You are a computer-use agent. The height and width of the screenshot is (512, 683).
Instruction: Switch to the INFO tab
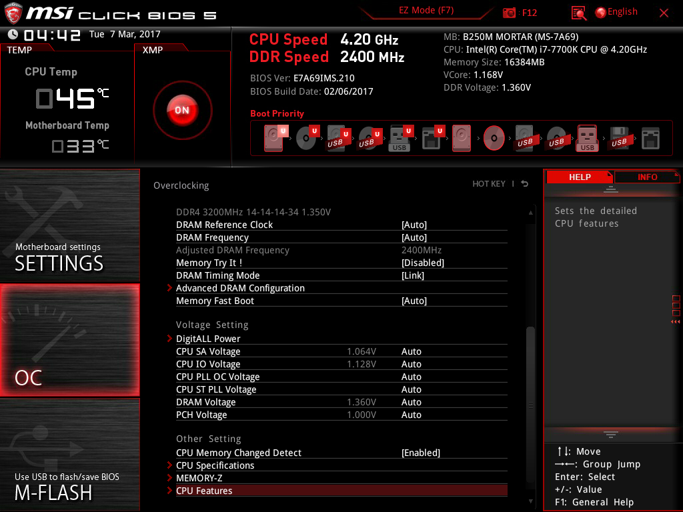[647, 177]
